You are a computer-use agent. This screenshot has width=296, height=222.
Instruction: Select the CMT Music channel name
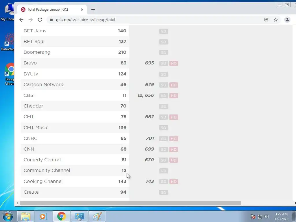(36, 127)
